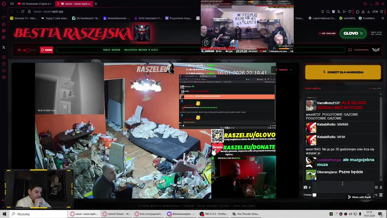Click the camera icon in Chatango input
The image size is (387, 218).
tap(305, 187)
